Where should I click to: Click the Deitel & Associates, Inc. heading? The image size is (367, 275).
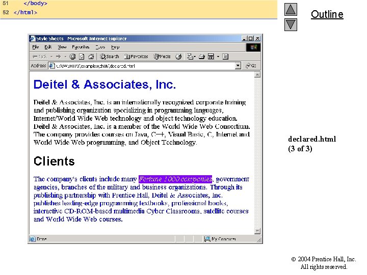pos(104,85)
